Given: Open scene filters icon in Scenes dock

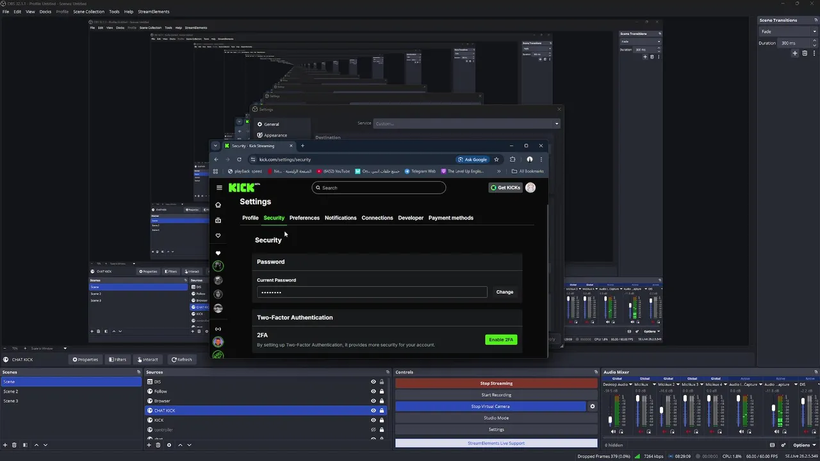Looking at the screenshot, I should pyautogui.click(x=25, y=445).
